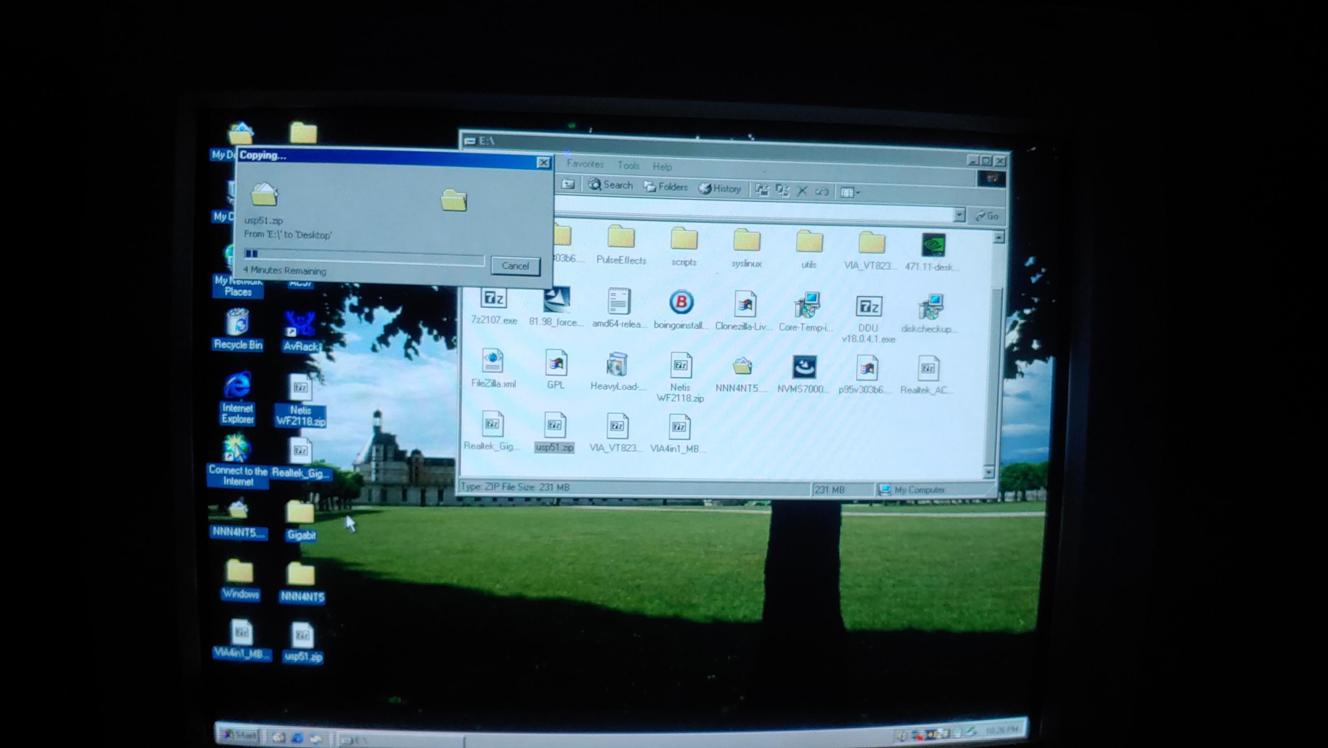The image size is (1328, 748).
Task: Select the 471.11-desk NVIDIA installer icon
Action: click(x=933, y=245)
